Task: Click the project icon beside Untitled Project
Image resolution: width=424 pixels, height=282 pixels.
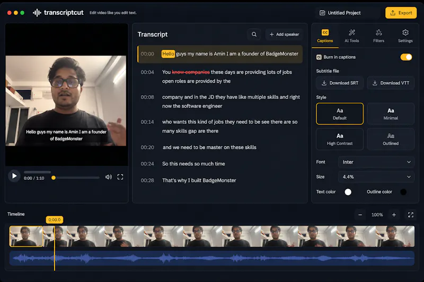Action: [x=322, y=13]
